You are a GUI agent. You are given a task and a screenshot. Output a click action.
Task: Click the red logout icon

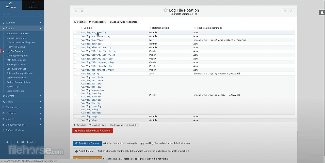click(x=37, y=142)
